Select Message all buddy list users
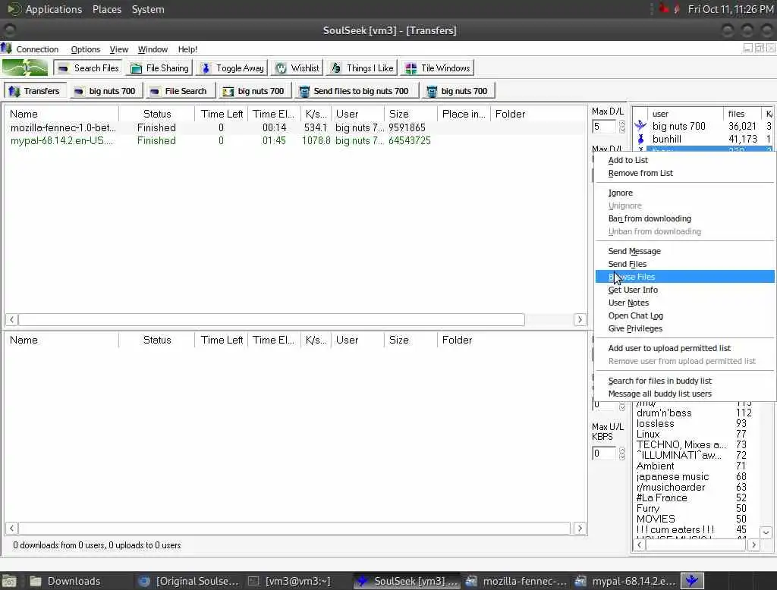This screenshot has height=590, width=777. [x=685, y=394]
